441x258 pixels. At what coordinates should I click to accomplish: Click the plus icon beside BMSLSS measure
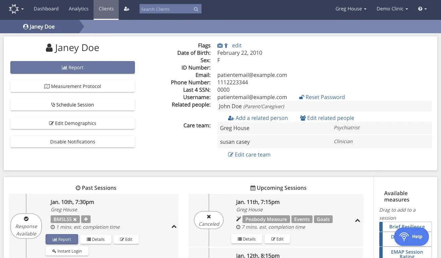[x=86, y=219]
